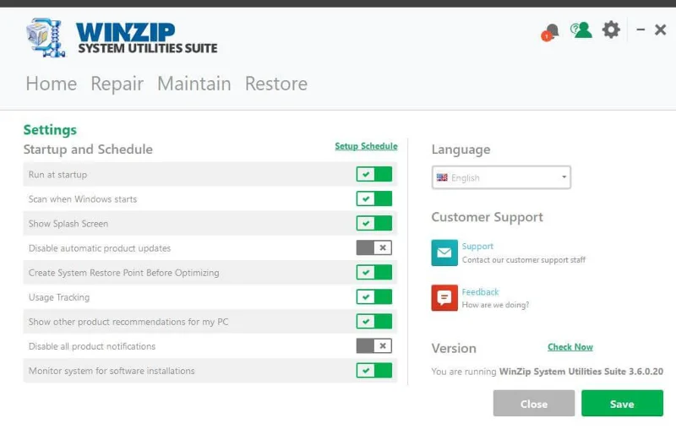The height and width of the screenshot is (429, 676).
Task: Toggle Show other product recommendations switch
Action: [x=374, y=322]
